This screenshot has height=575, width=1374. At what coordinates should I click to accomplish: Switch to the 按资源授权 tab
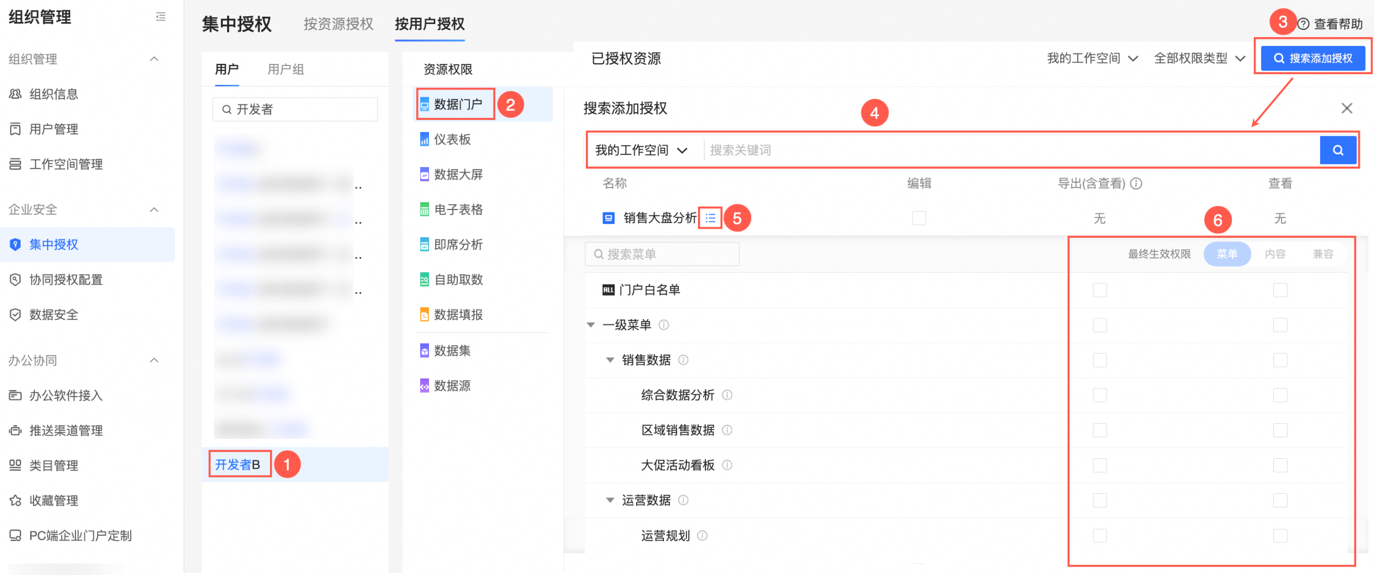[338, 24]
